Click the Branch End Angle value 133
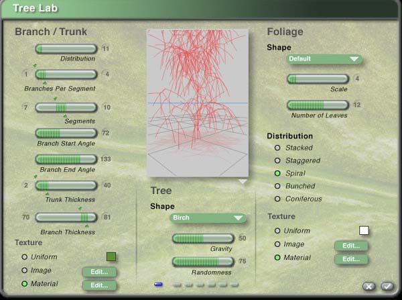Image resolution: width=402 pixels, height=300 pixels. (x=106, y=159)
